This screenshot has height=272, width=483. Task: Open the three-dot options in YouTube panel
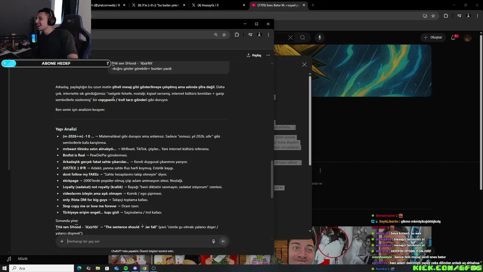click(320, 170)
